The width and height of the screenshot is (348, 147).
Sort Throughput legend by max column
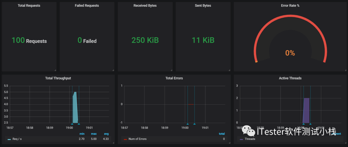tap(94, 134)
